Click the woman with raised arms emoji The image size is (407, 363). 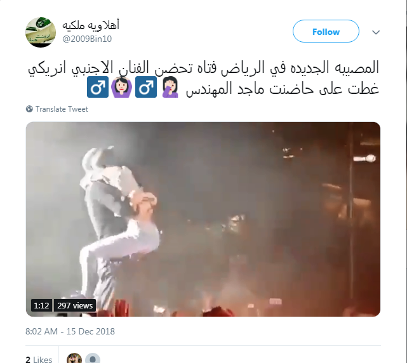click(x=121, y=87)
